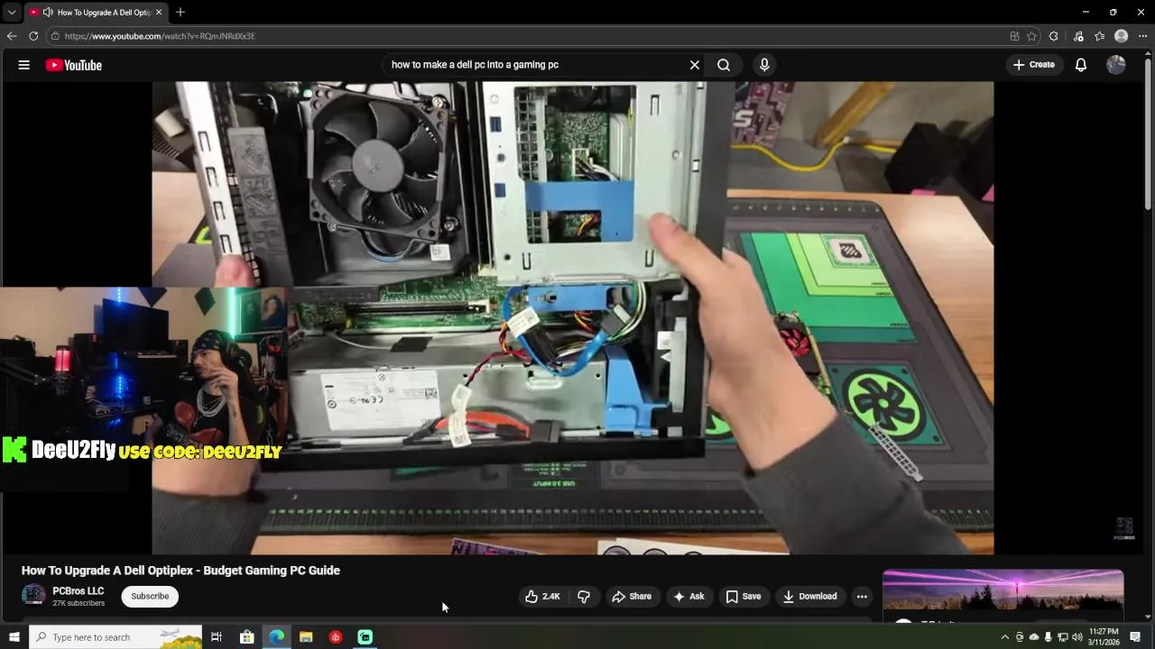Like the video (2.4K thumbs up)
The height and width of the screenshot is (649, 1155).
click(542, 597)
